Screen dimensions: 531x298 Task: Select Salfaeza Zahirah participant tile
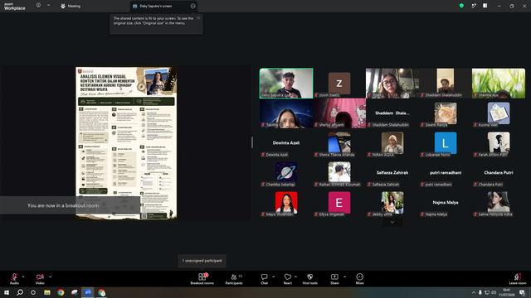pyautogui.click(x=392, y=173)
